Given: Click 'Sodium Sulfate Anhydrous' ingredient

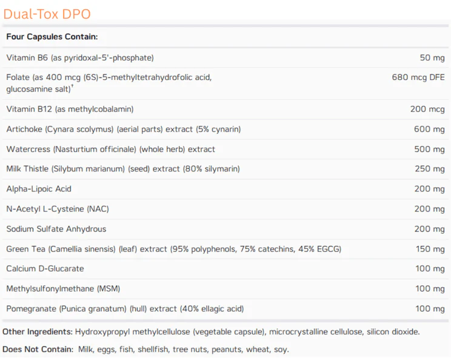Looking at the screenshot, I should coord(56,229).
